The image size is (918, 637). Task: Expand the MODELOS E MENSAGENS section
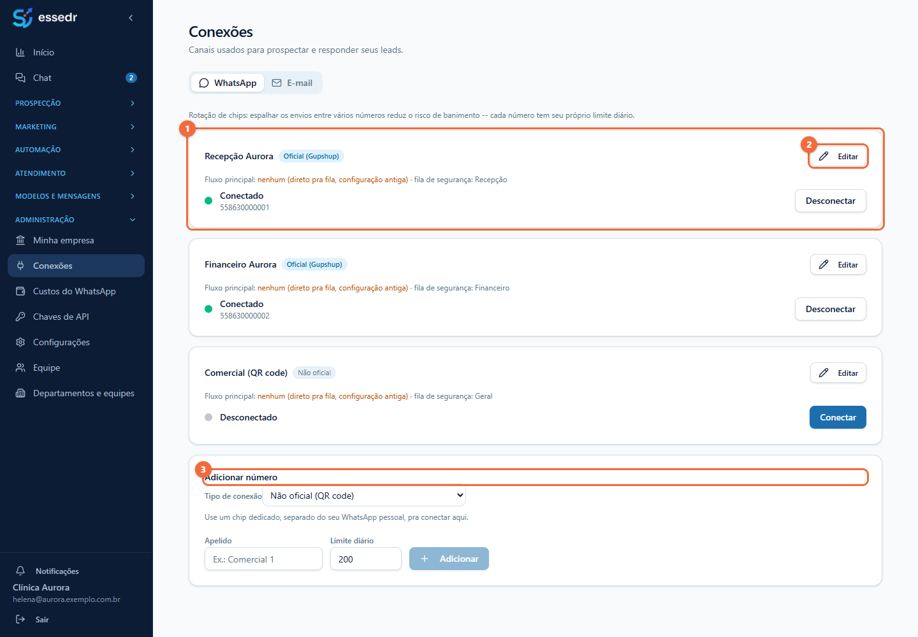coord(76,196)
